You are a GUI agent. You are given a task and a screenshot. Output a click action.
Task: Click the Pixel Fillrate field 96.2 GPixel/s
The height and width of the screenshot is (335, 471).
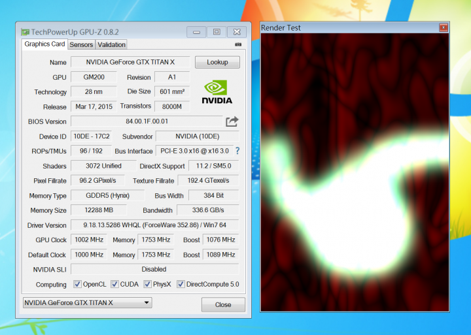[x=97, y=180]
